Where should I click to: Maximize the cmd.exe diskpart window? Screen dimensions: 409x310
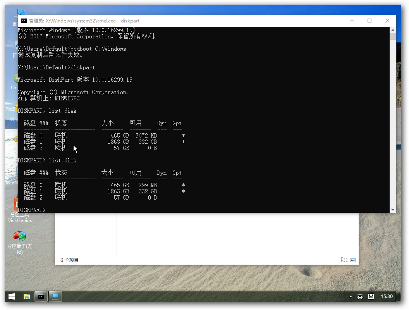(x=369, y=21)
